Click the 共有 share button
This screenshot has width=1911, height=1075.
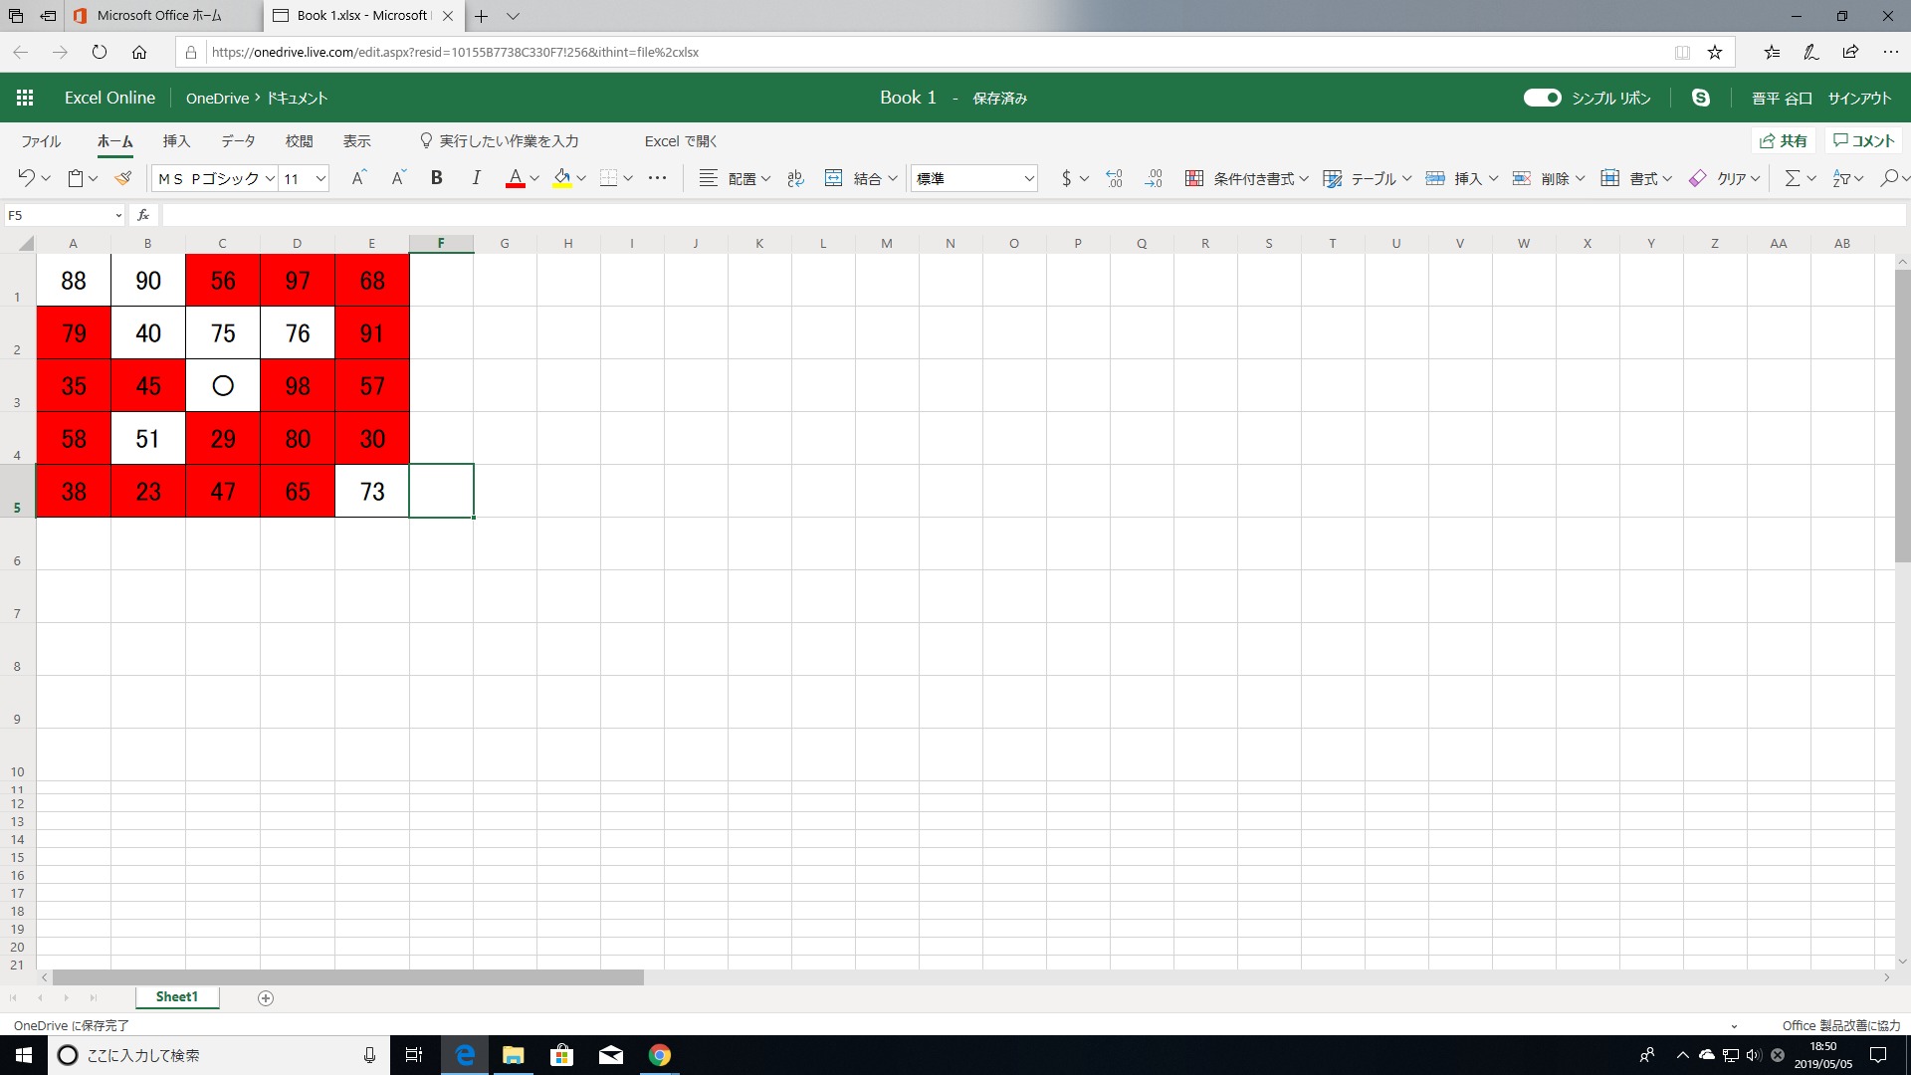pos(1783,141)
